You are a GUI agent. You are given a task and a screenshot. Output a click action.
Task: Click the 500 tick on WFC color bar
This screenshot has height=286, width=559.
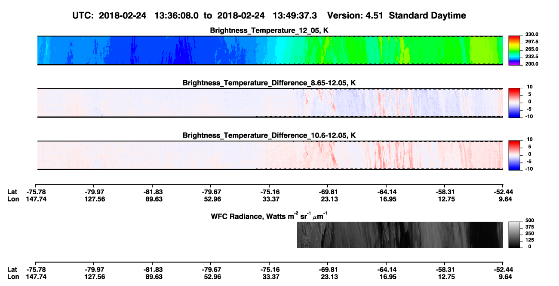tap(529, 220)
